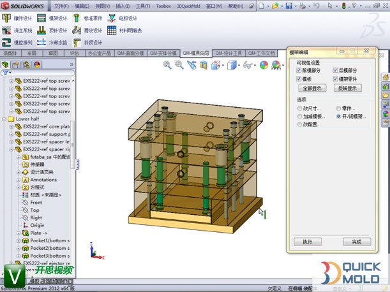Click the Save icon in top toolbar
Viewport: 390px width, 292px height.
pyautogui.click(x=289, y=6)
